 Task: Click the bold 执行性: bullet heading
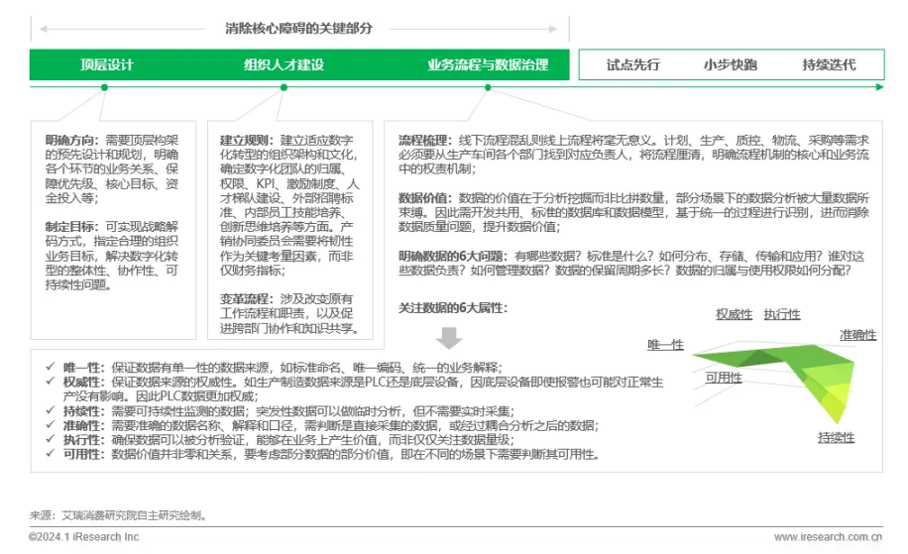pos(84,439)
